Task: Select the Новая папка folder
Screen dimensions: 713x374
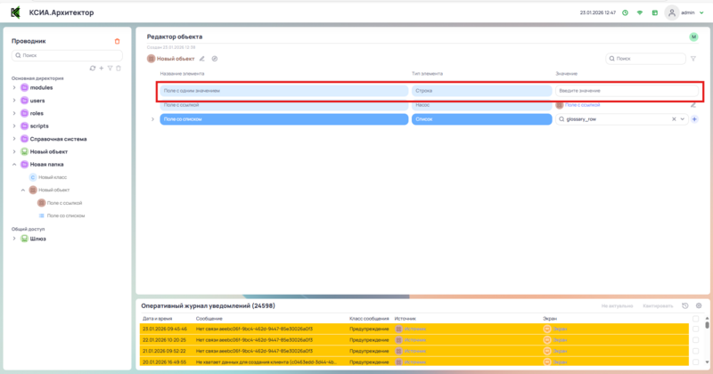Action: tap(46, 165)
